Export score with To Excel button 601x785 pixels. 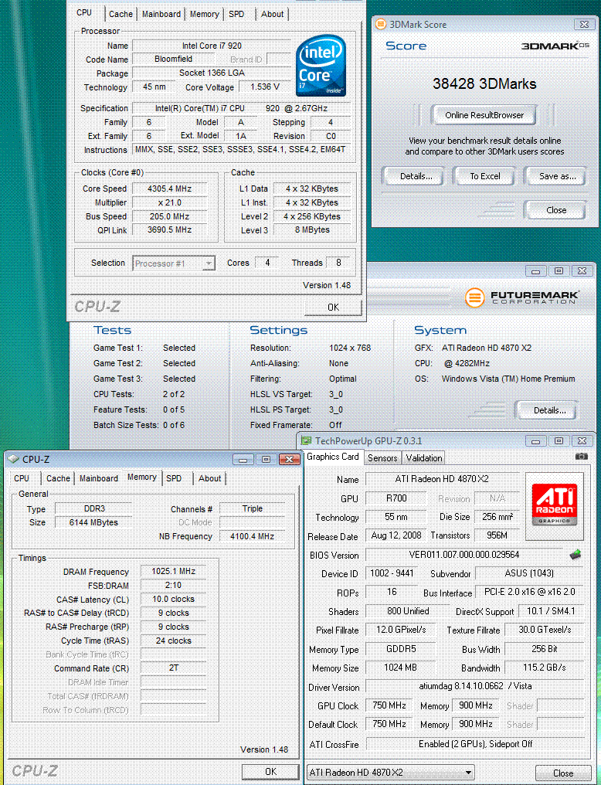(x=485, y=176)
